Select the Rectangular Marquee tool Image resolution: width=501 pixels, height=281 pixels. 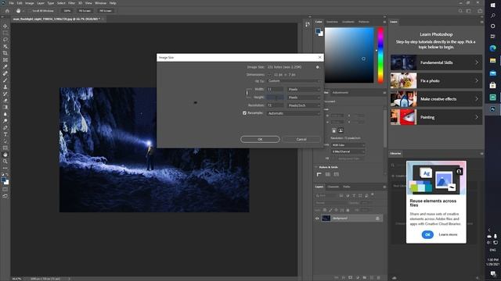(5, 33)
